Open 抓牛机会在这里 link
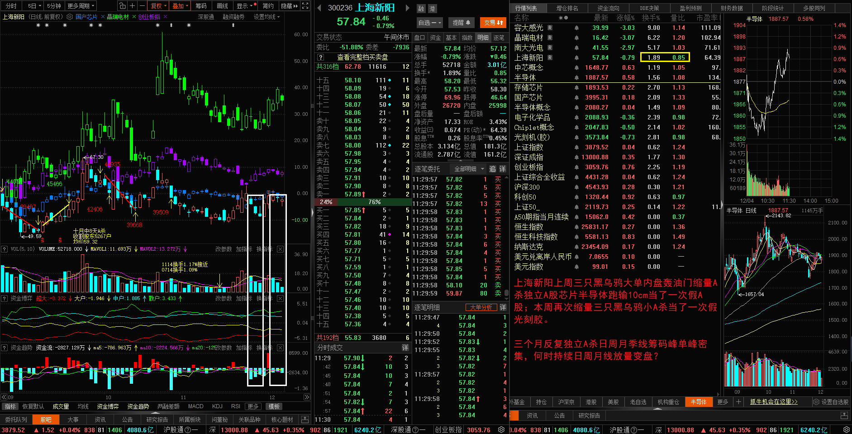The image size is (852, 434). click(773, 402)
